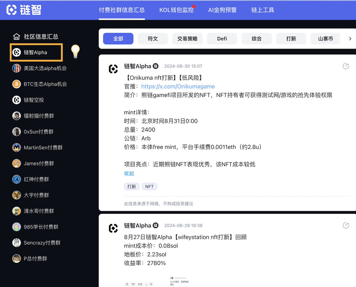356x287 pixels.
Task: Open 大宇付费群 group
Action: click(36, 195)
